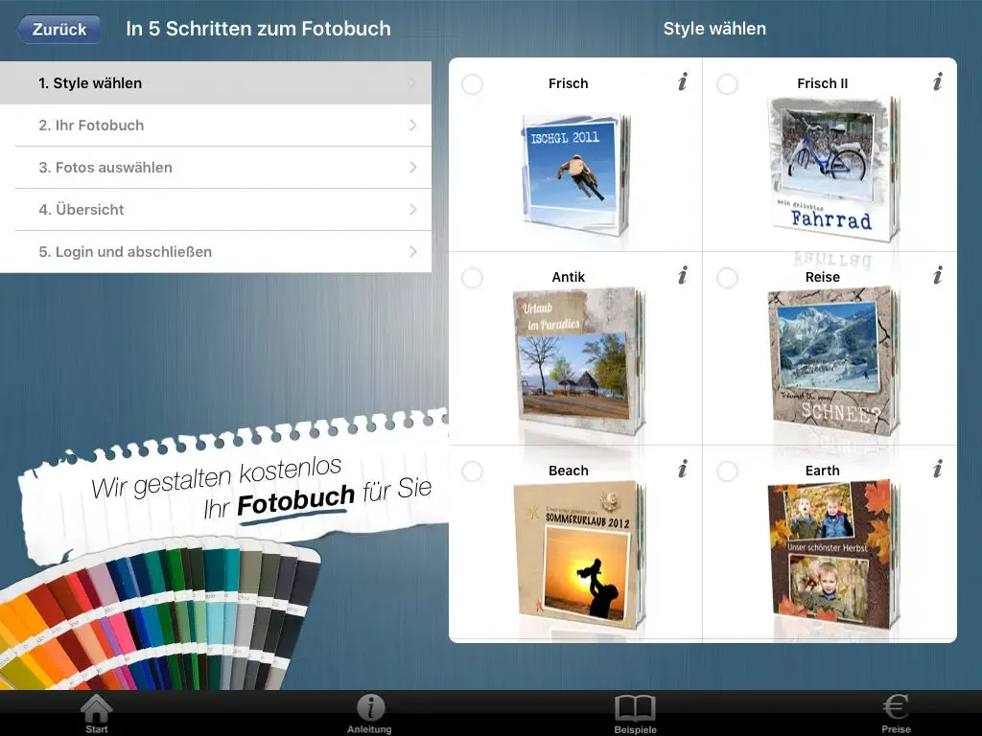The image size is (982, 736).
Task: Tap the Sommerurlaub 2012 book cover
Action: click(x=578, y=555)
